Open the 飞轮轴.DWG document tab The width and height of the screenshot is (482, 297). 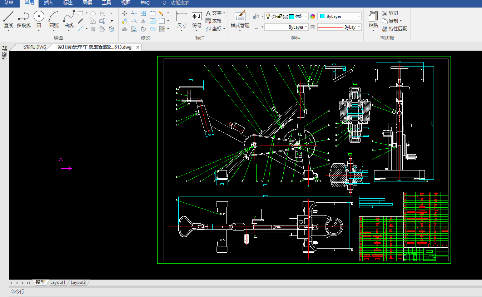[x=34, y=47]
